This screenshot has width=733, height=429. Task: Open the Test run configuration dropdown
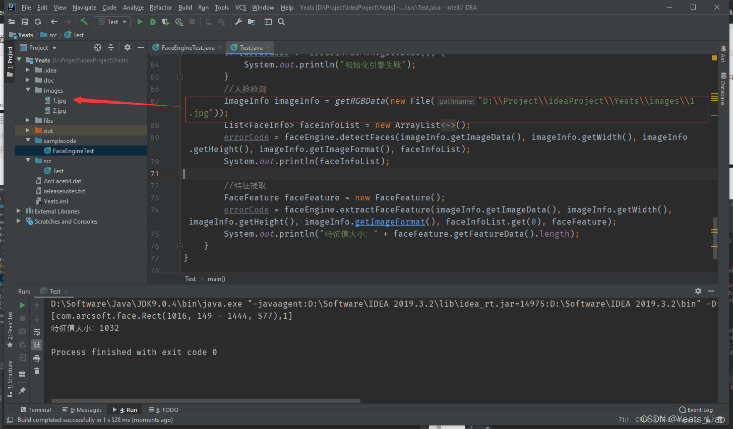tap(112, 22)
